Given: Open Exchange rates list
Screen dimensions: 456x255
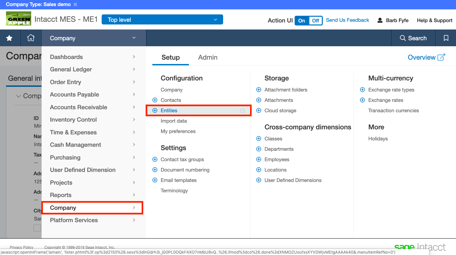Looking at the screenshot, I should (386, 100).
